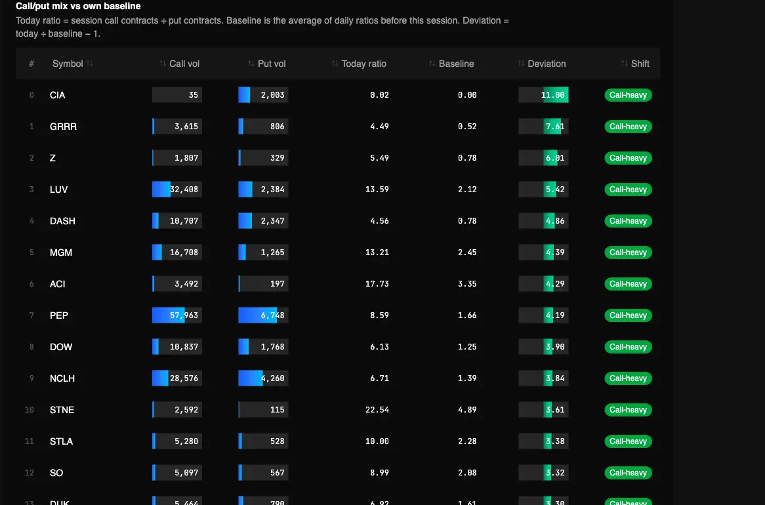Click DASH call volume 10,707
This screenshot has height=505, width=765.
point(177,221)
